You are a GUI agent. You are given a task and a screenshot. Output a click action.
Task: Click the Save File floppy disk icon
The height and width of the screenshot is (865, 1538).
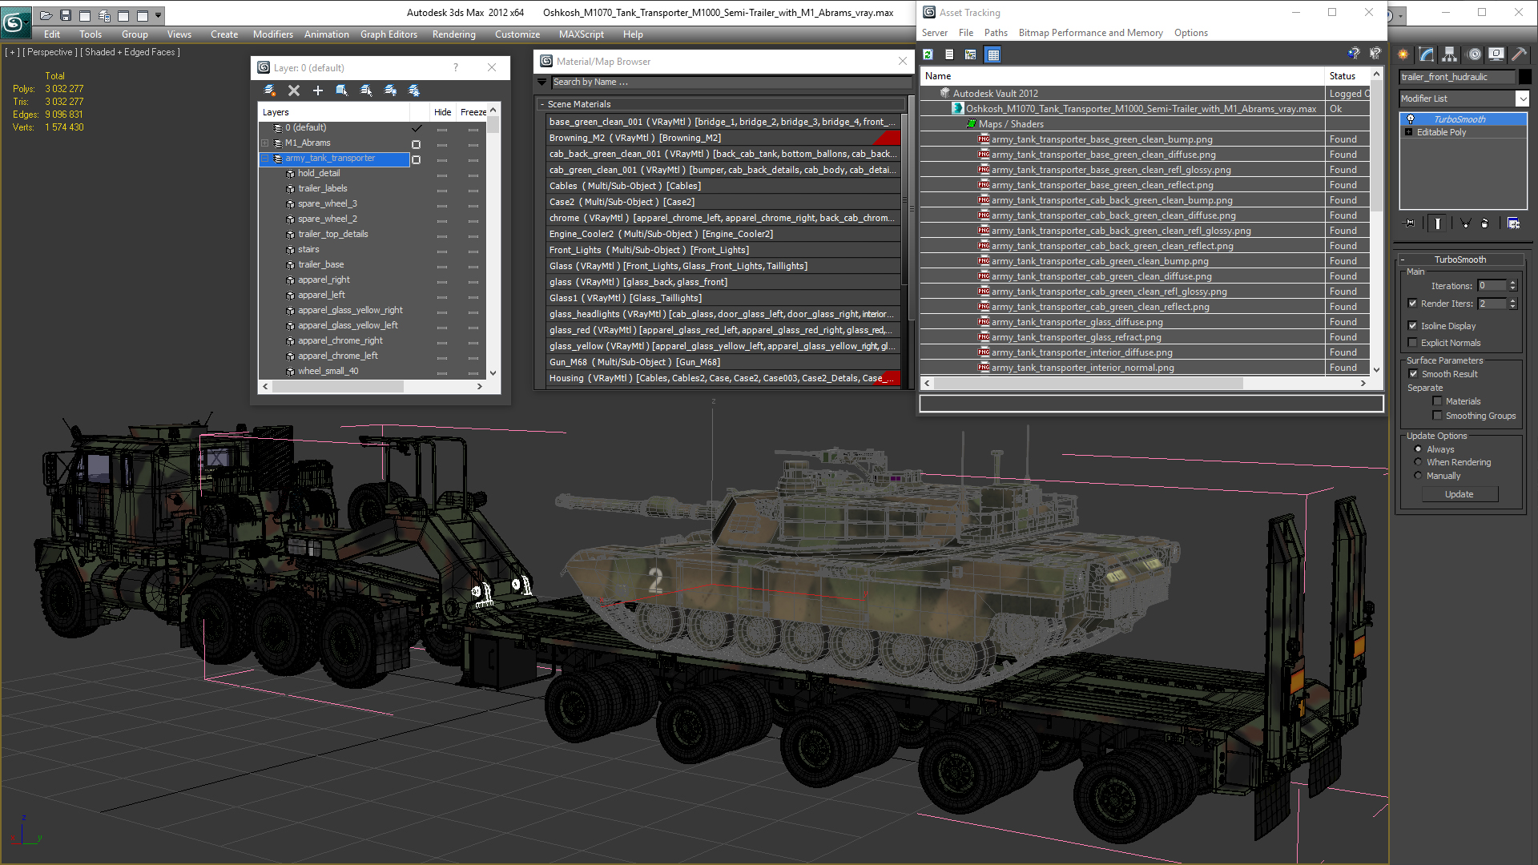tap(66, 15)
